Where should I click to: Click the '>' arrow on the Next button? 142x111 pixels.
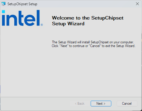pyautogui.click(x=104, y=104)
